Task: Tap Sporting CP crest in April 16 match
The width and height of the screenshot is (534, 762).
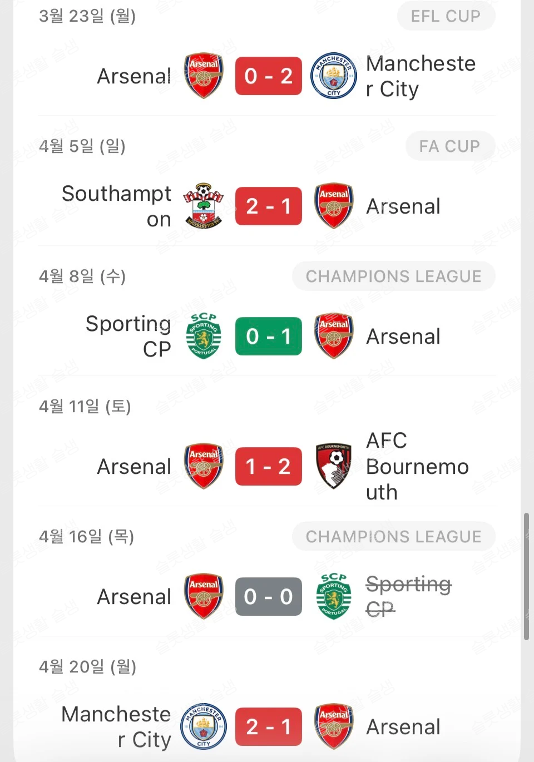Action: [333, 596]
